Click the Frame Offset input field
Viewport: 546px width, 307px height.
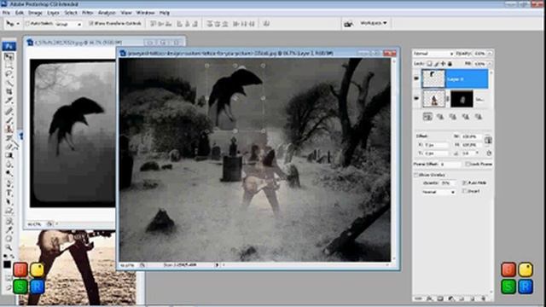[450, 164]
